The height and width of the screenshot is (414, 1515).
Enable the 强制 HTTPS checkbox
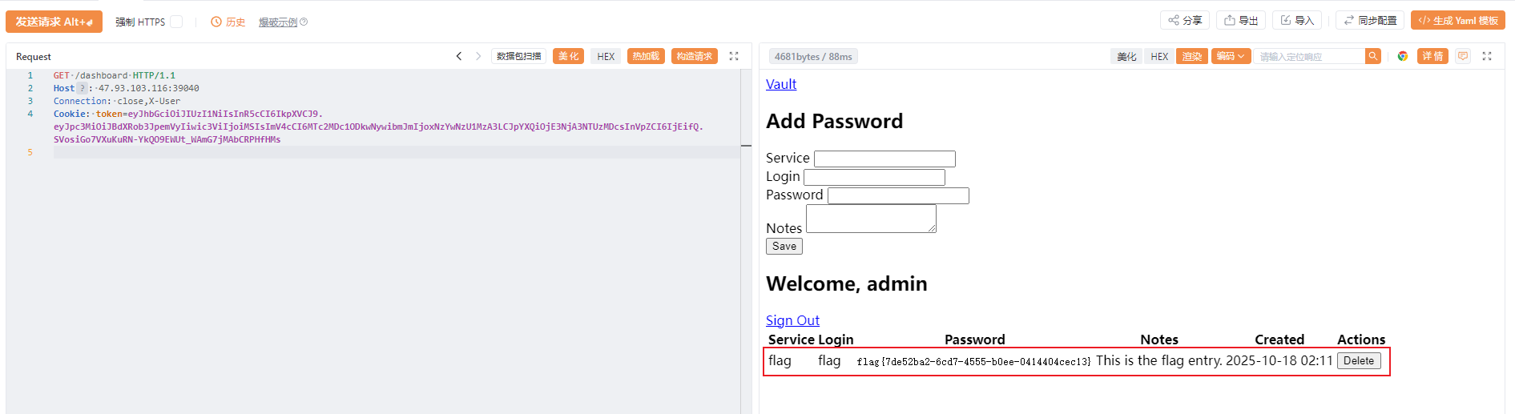coord(176,22)
